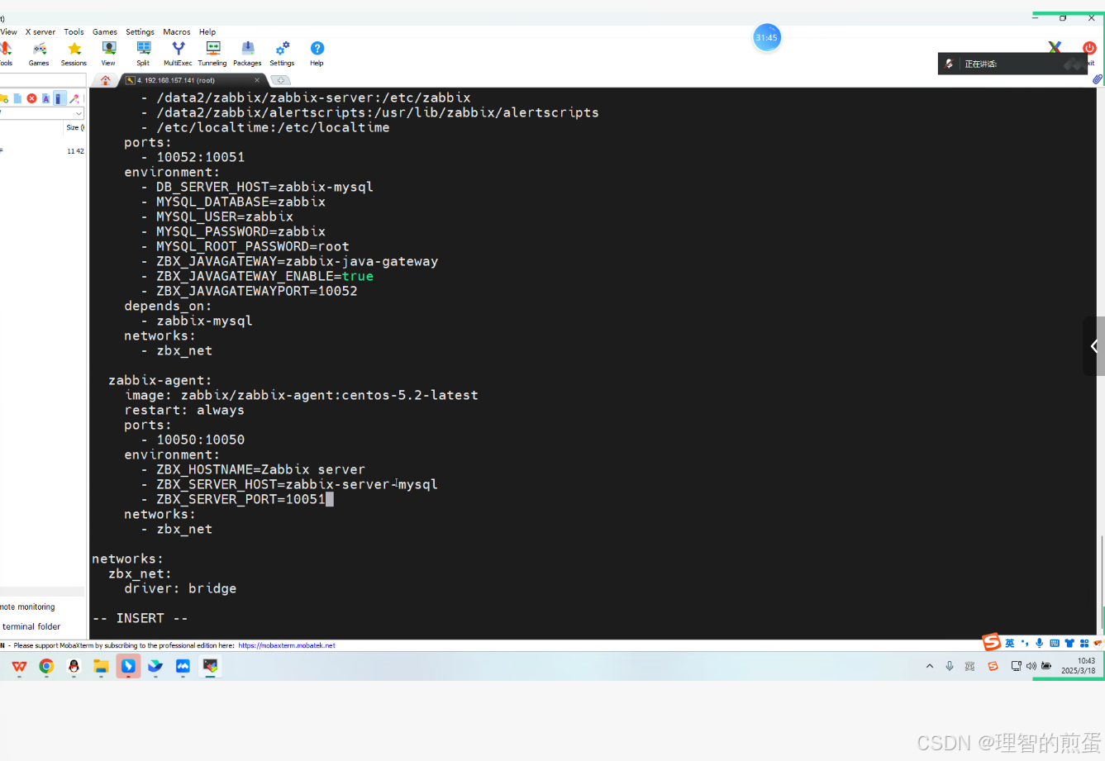Open the Tools menu
The image size is (1105, 761).
(74, 31)
